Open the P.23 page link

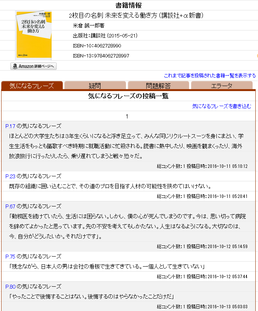[10, 176]
